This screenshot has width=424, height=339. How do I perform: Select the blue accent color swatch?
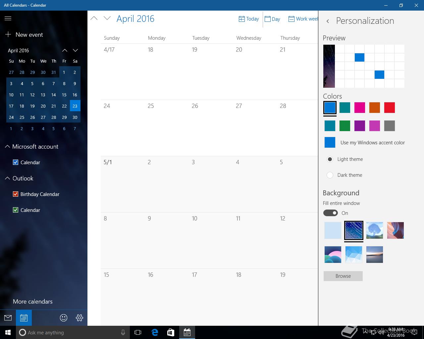[330, 108]
